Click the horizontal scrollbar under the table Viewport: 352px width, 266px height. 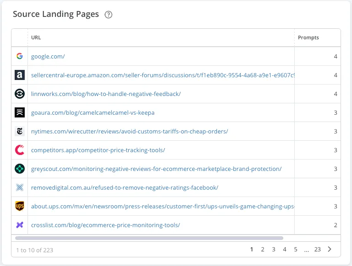[149, 238]
